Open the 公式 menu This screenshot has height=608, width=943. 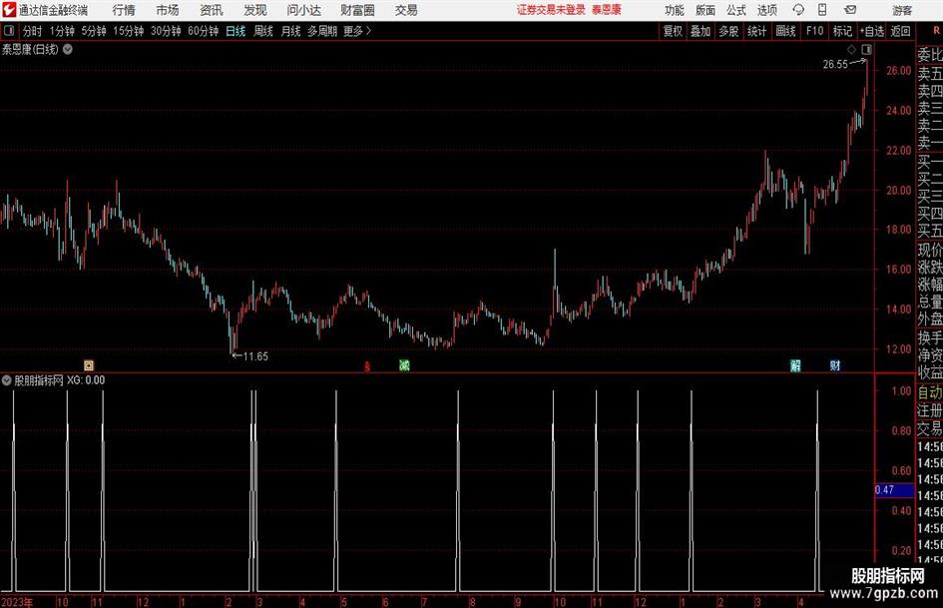(x=736, y=10)
